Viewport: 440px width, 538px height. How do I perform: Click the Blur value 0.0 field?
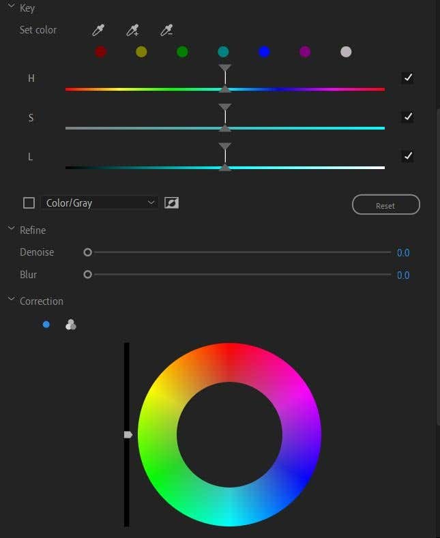pos(403,275)
